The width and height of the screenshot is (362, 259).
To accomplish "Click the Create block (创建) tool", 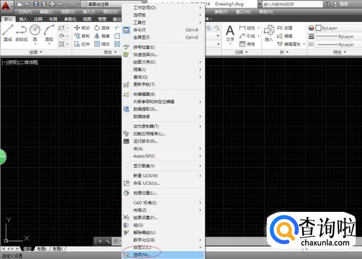I will (x=285, y=28).
